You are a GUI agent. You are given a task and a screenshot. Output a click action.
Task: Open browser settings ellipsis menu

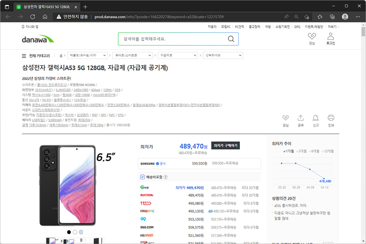point(358,17)
